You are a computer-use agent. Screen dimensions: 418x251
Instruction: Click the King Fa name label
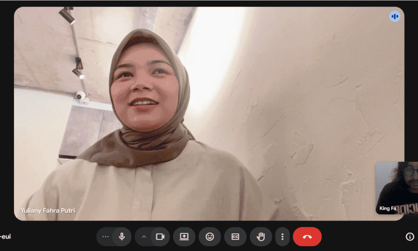pyautogui.click(x=388, y=208)
